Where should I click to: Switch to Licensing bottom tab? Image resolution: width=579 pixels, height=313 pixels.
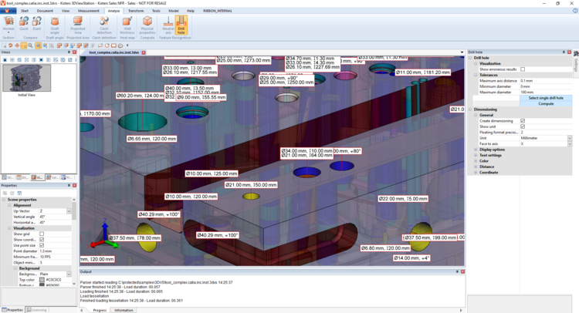(36, 310)
